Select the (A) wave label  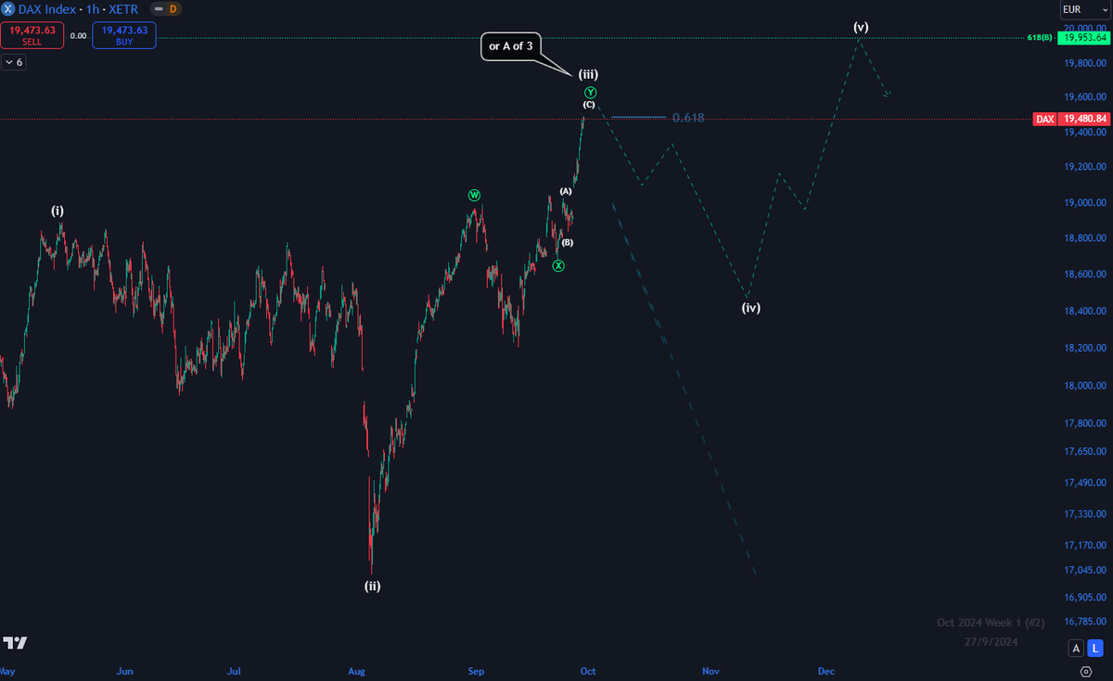point(566,191)
